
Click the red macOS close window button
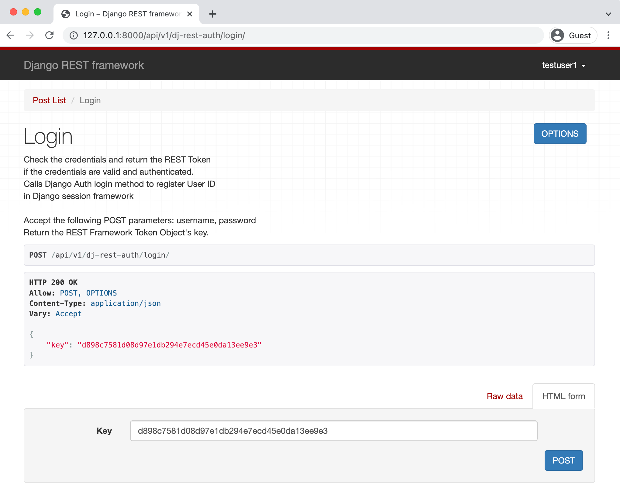[x=13, y=12]
